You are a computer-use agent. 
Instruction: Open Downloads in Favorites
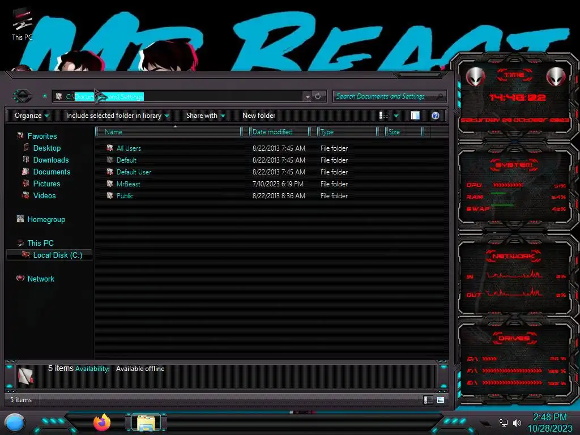tap(51, 160)
